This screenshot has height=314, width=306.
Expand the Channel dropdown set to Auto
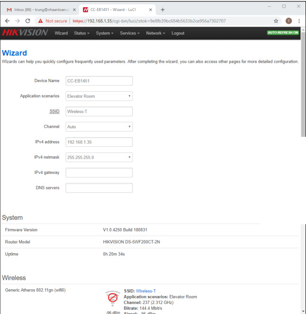[x=99, y=127]
